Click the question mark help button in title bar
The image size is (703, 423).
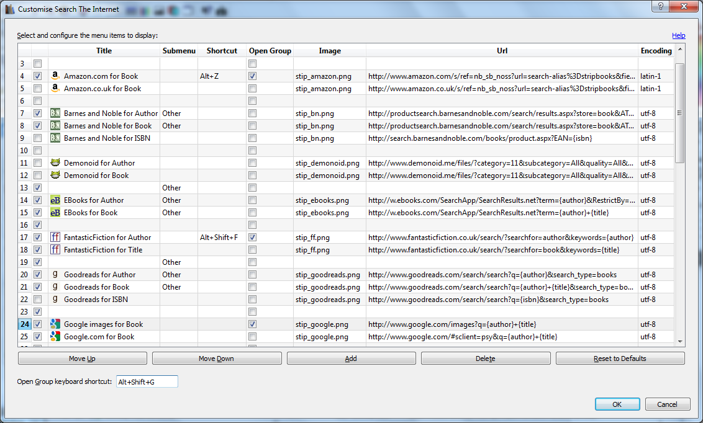tap(660, 6)
